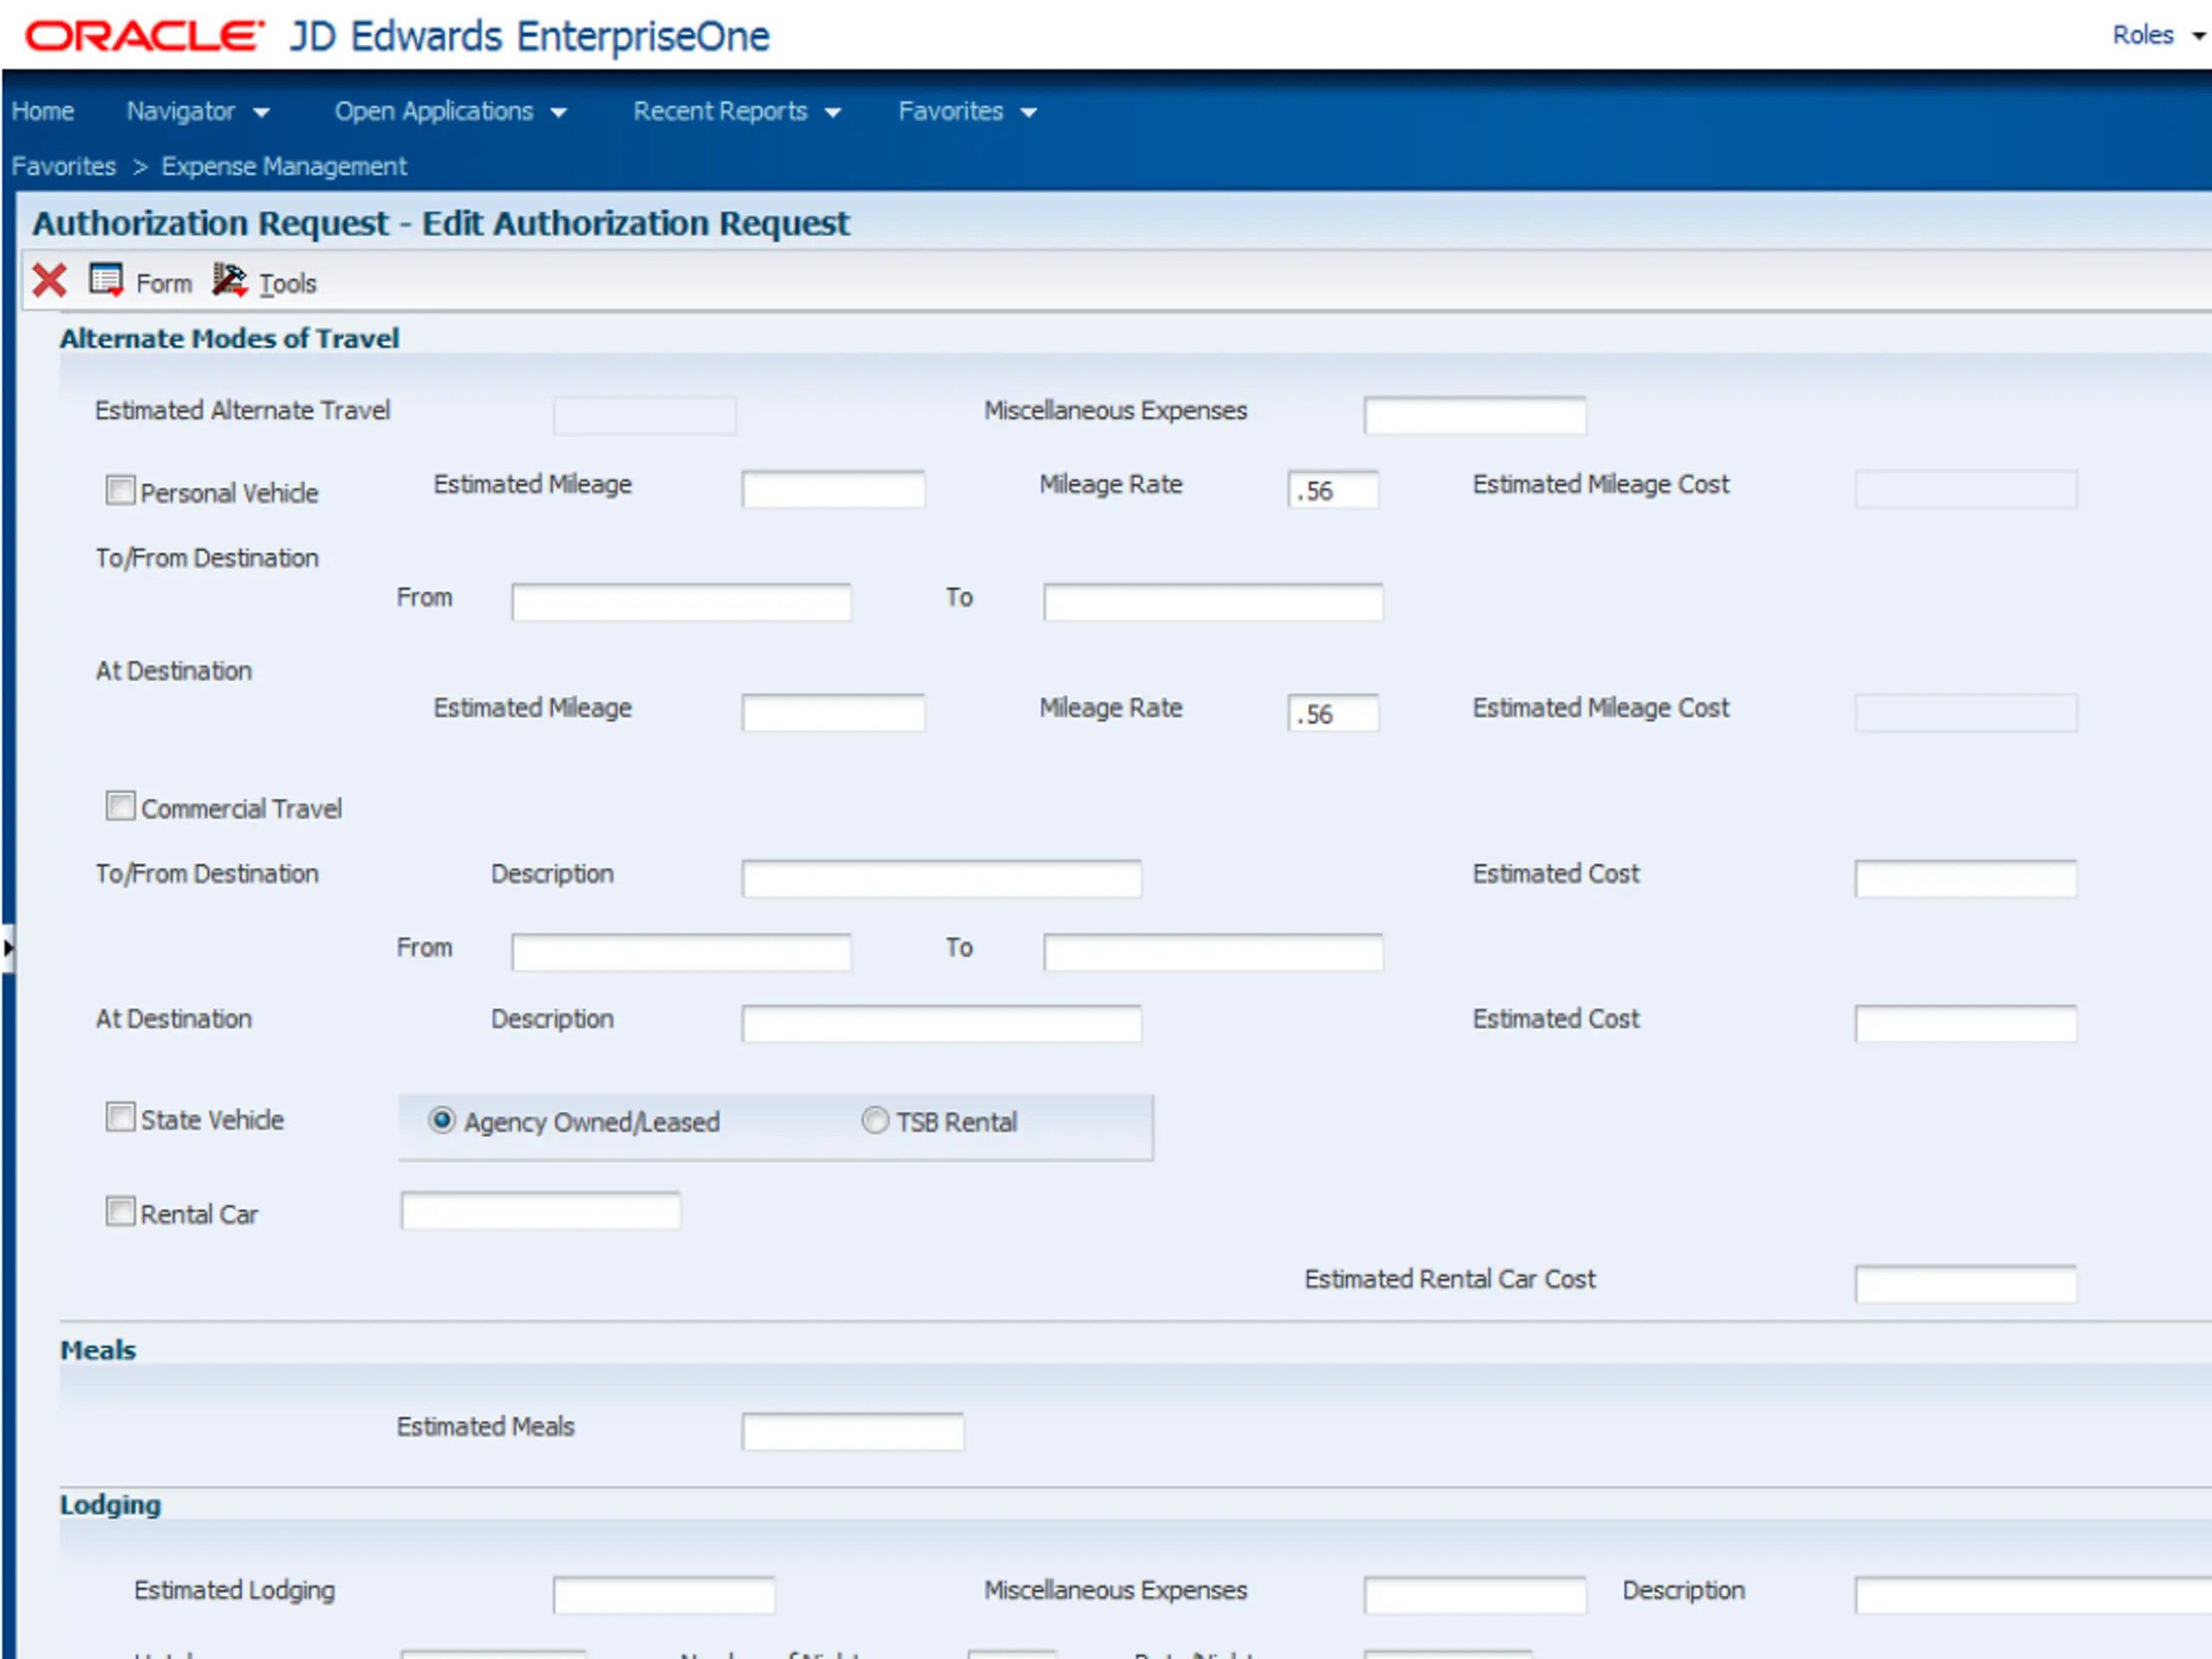Click the Tools menu label
Viewport: 2212px width, 1659px height.
click(288, 284)
